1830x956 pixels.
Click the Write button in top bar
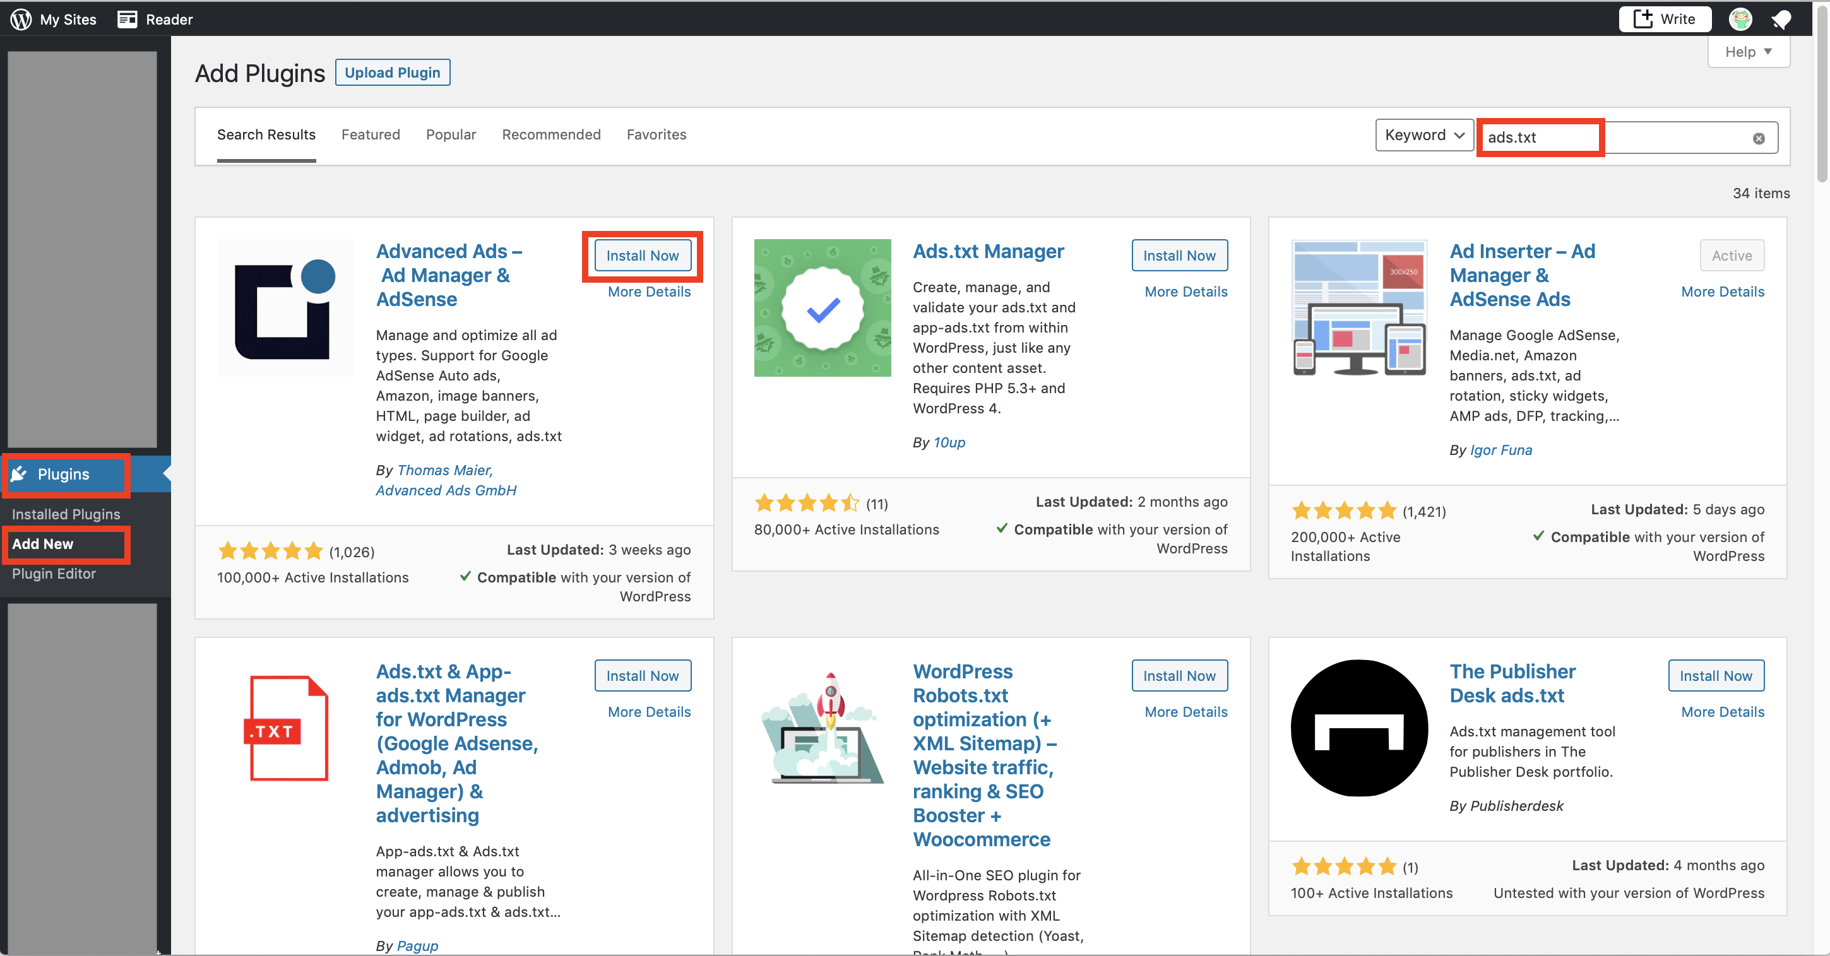[x=1665, y=19]
